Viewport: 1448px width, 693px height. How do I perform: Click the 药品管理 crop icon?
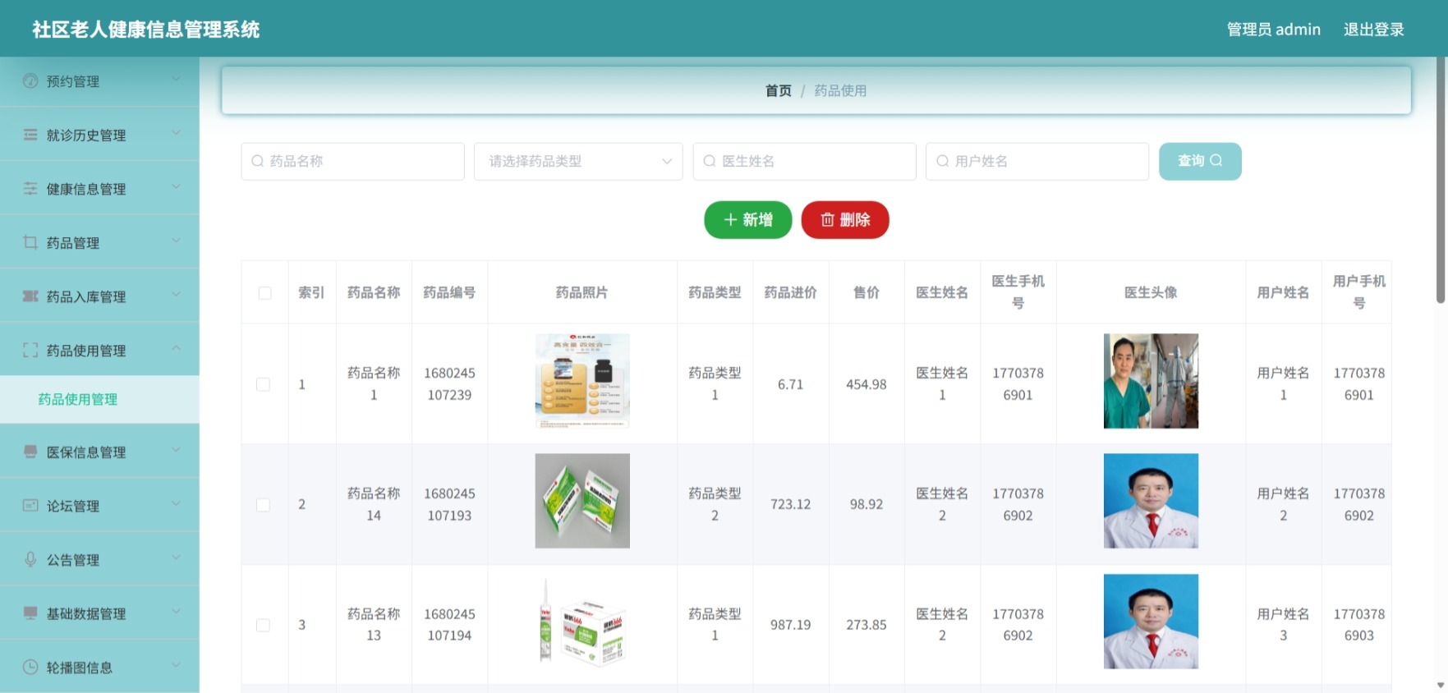[30, 242]
